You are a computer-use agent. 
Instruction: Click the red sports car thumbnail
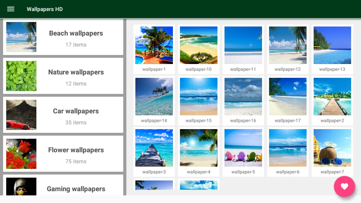pyautogui.click(x=21, y=115)
